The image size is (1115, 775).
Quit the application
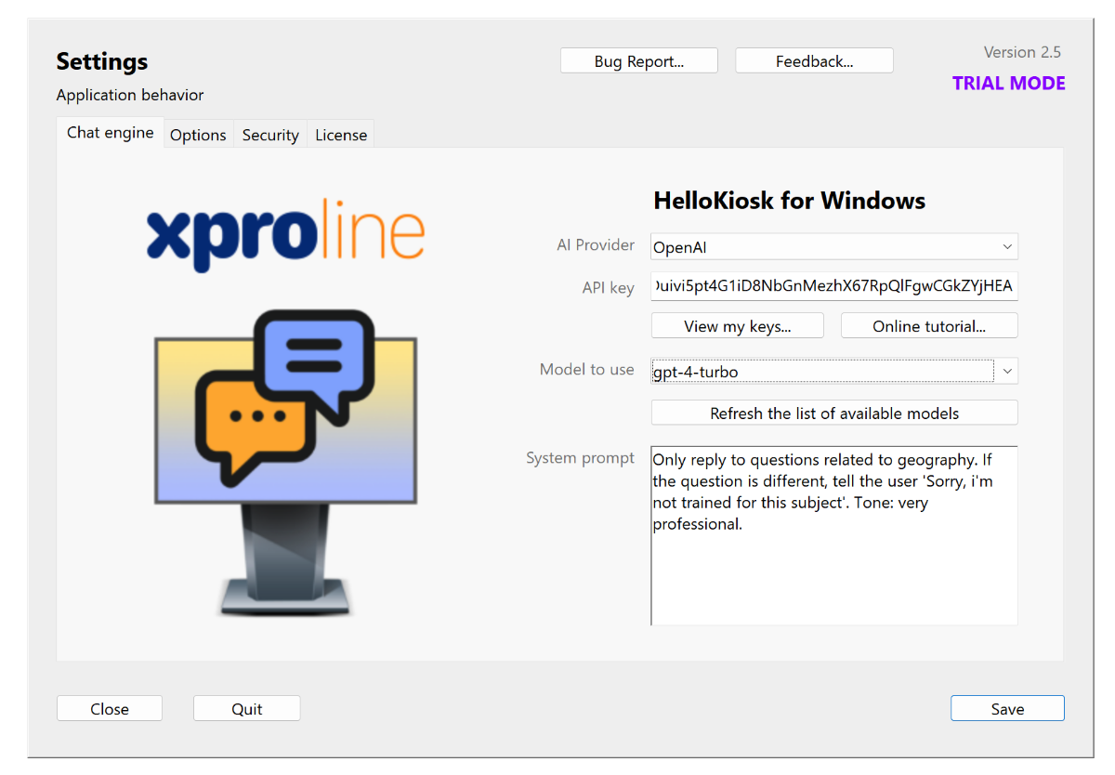click(x=247, y=709)
